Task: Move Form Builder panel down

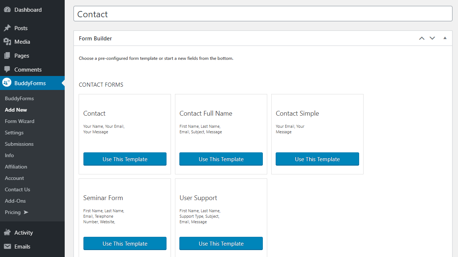Action: pos(432,38)
